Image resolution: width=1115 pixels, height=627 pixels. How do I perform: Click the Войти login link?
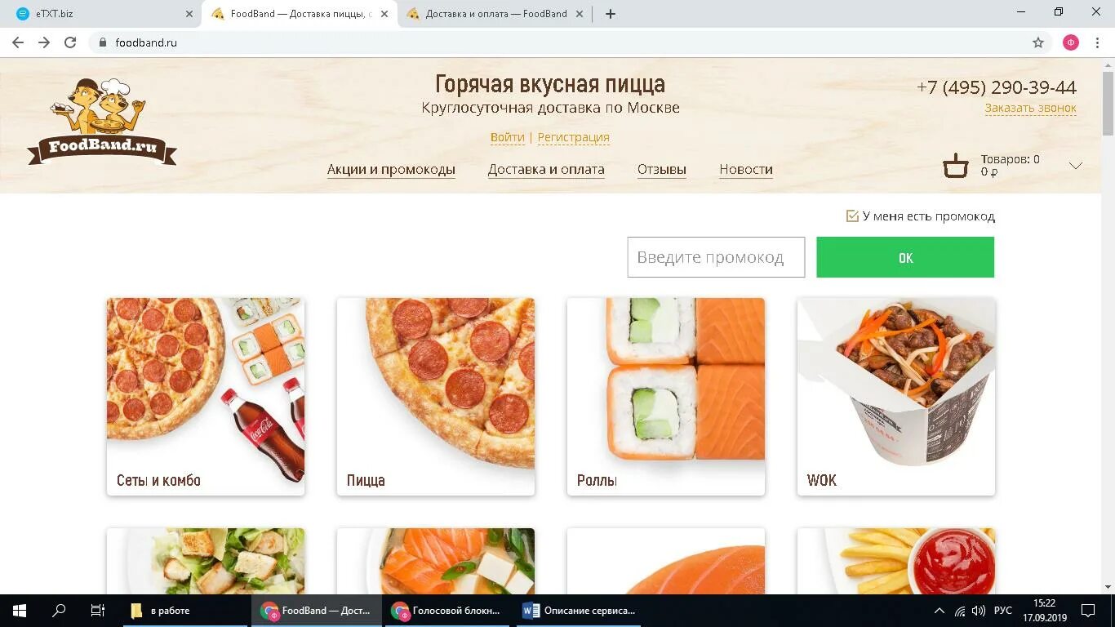click(x=508, y=137)
